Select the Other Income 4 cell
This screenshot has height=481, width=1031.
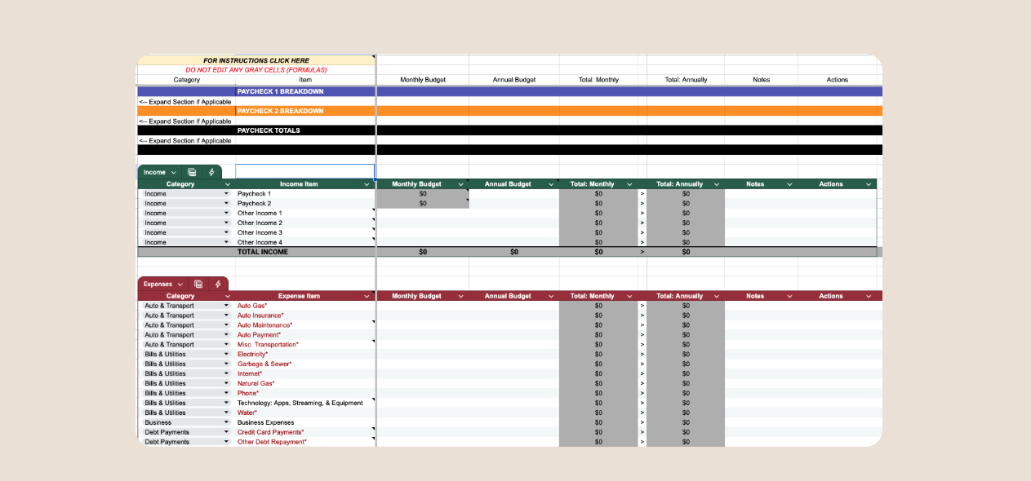pos(305,243)
